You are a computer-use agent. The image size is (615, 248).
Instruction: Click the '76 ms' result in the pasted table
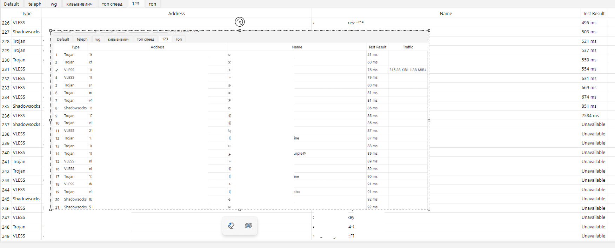pos(372,70)
